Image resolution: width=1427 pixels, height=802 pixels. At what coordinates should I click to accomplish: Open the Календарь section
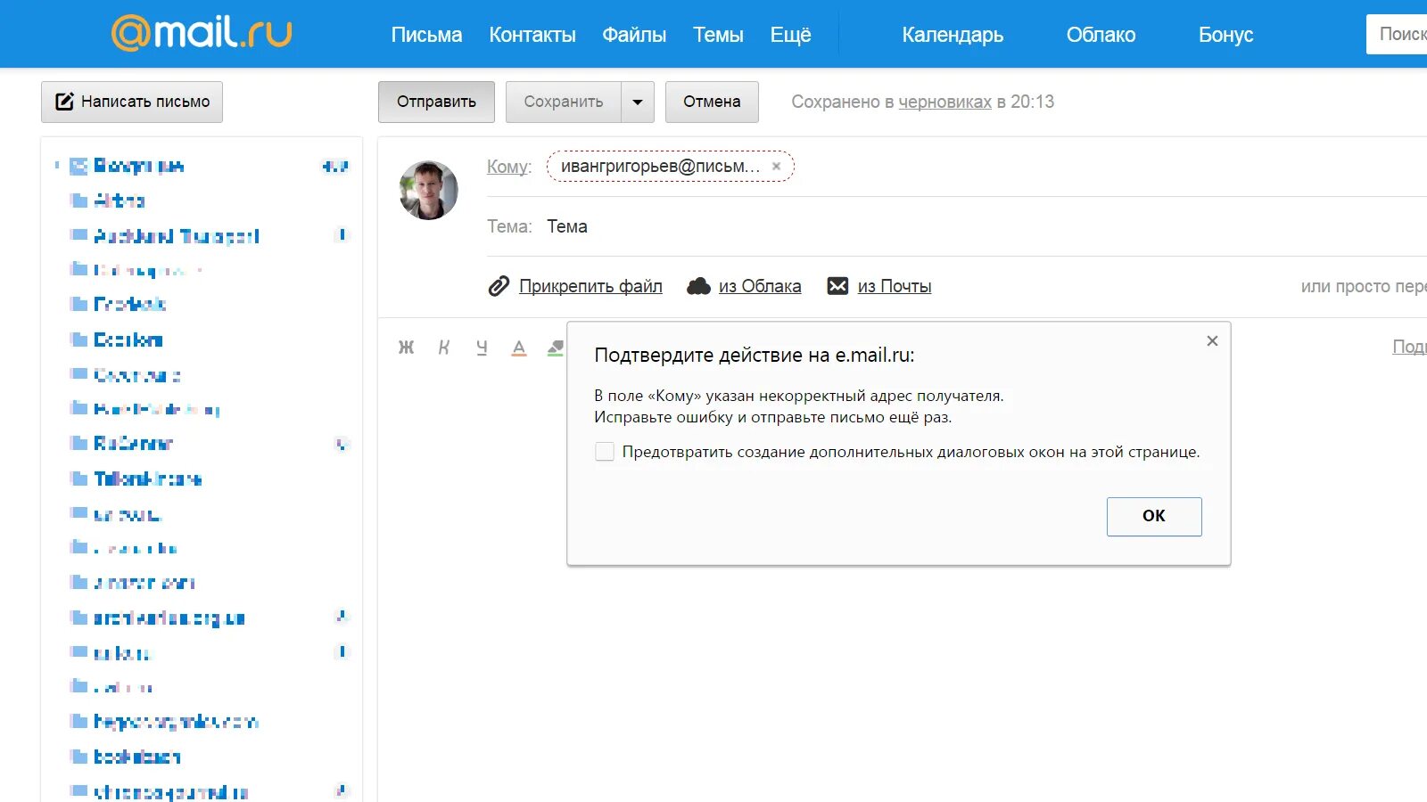952,34
